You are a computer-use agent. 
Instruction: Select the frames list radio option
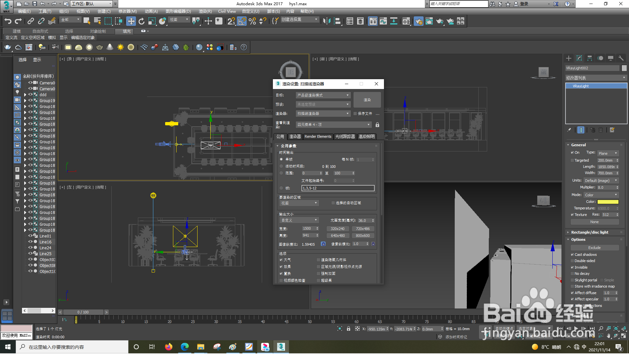(281, 188)
